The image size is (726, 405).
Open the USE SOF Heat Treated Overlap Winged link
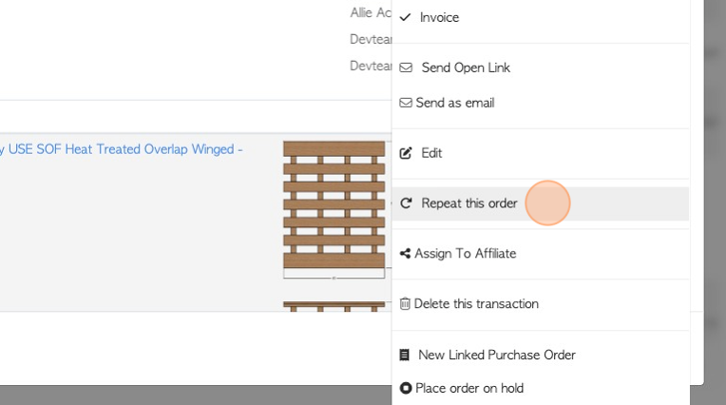click(122, 149)
